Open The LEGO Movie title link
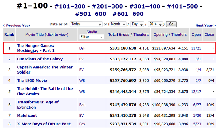The image size is (218, 129). 32,81
